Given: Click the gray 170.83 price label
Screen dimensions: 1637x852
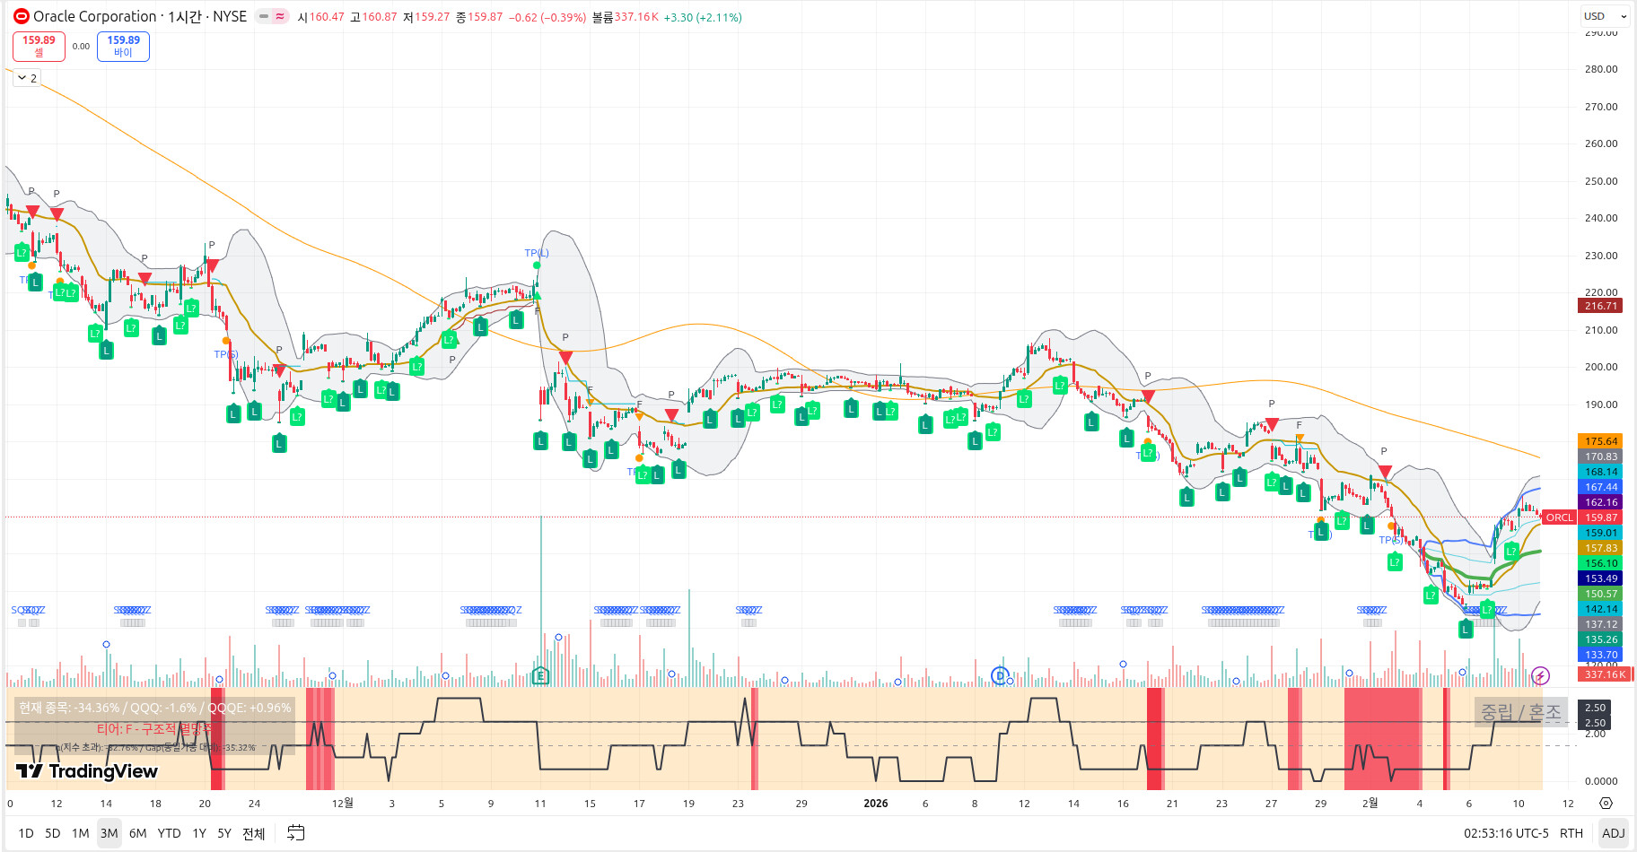Looking at the screenshot, I should [x=1600, y=456].
